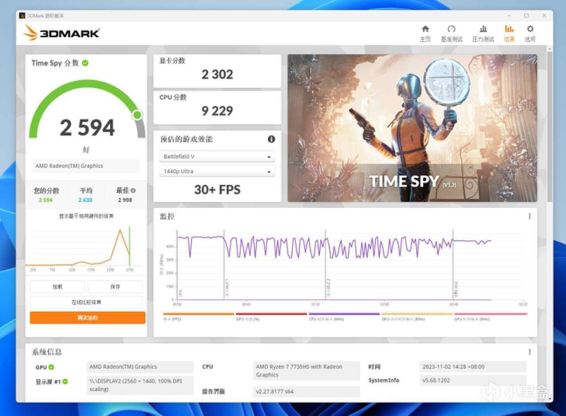
Task: Click the green check beside Time Spy 分数
Action: pos(85,63)
